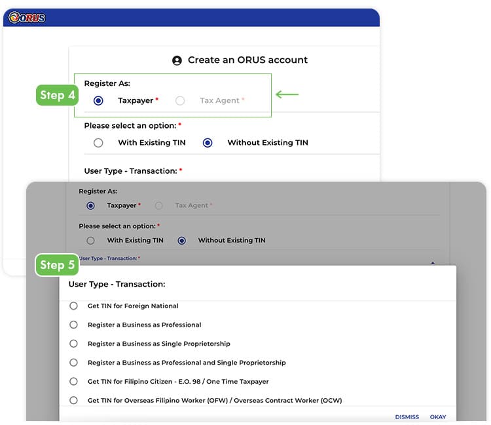Select Register as Professional and Single Proprietorship
The height and width of the screenshot is (425, 491).
pyautogui.click(x=74, y=363)
